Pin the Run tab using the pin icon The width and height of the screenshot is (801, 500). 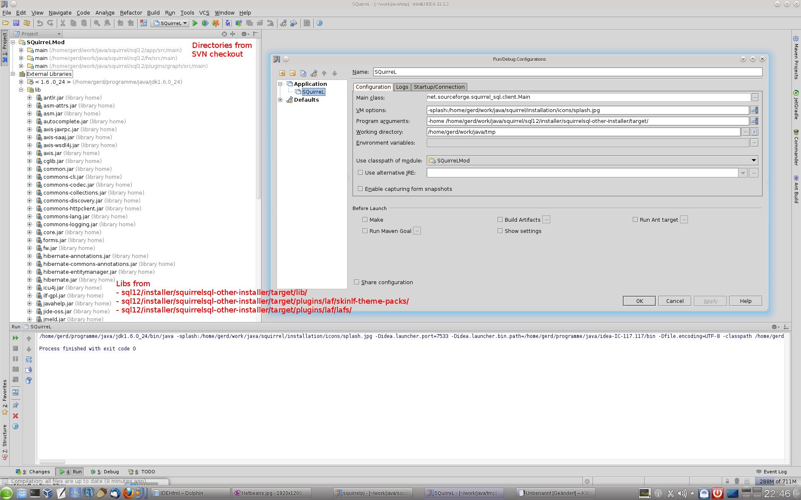coord(15,405)
